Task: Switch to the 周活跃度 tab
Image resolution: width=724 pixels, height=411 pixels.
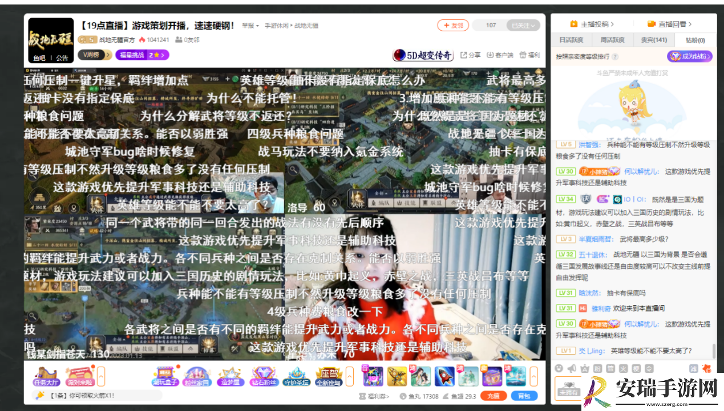Action: click(x=612, y=40)
